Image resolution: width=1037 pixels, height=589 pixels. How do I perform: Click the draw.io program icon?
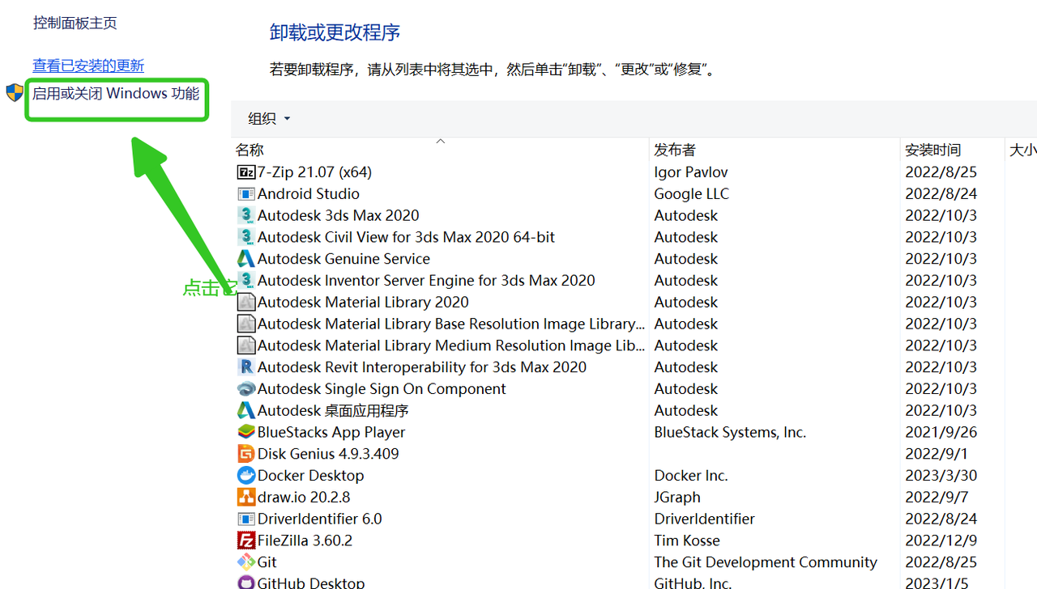point(246,498)
